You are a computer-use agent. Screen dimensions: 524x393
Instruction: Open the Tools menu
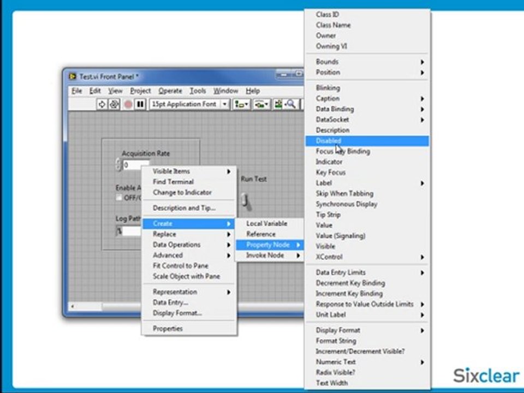click(x=198, y=91)
